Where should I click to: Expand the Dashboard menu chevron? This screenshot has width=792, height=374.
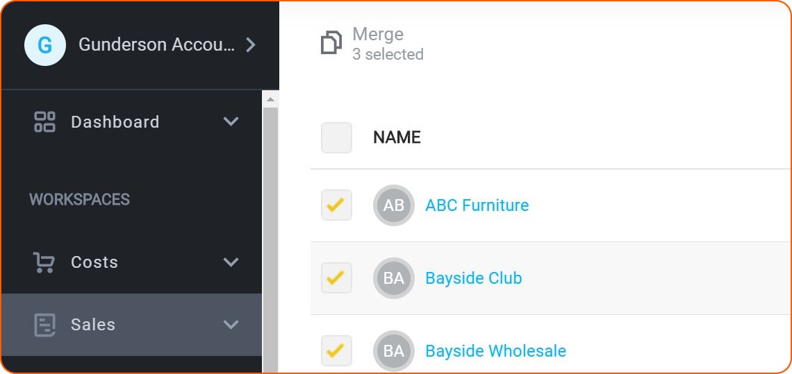(231, 121)
